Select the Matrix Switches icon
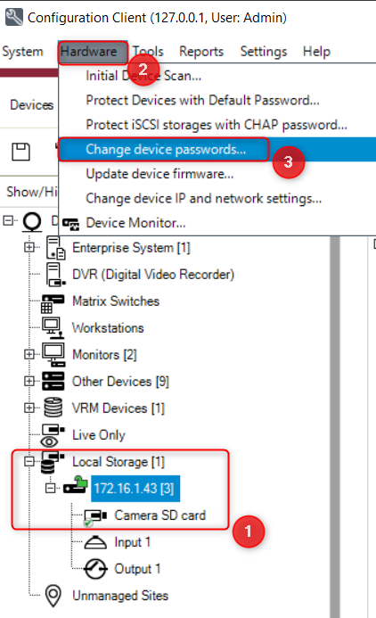The image size is (376, 618). coord(53,302)
